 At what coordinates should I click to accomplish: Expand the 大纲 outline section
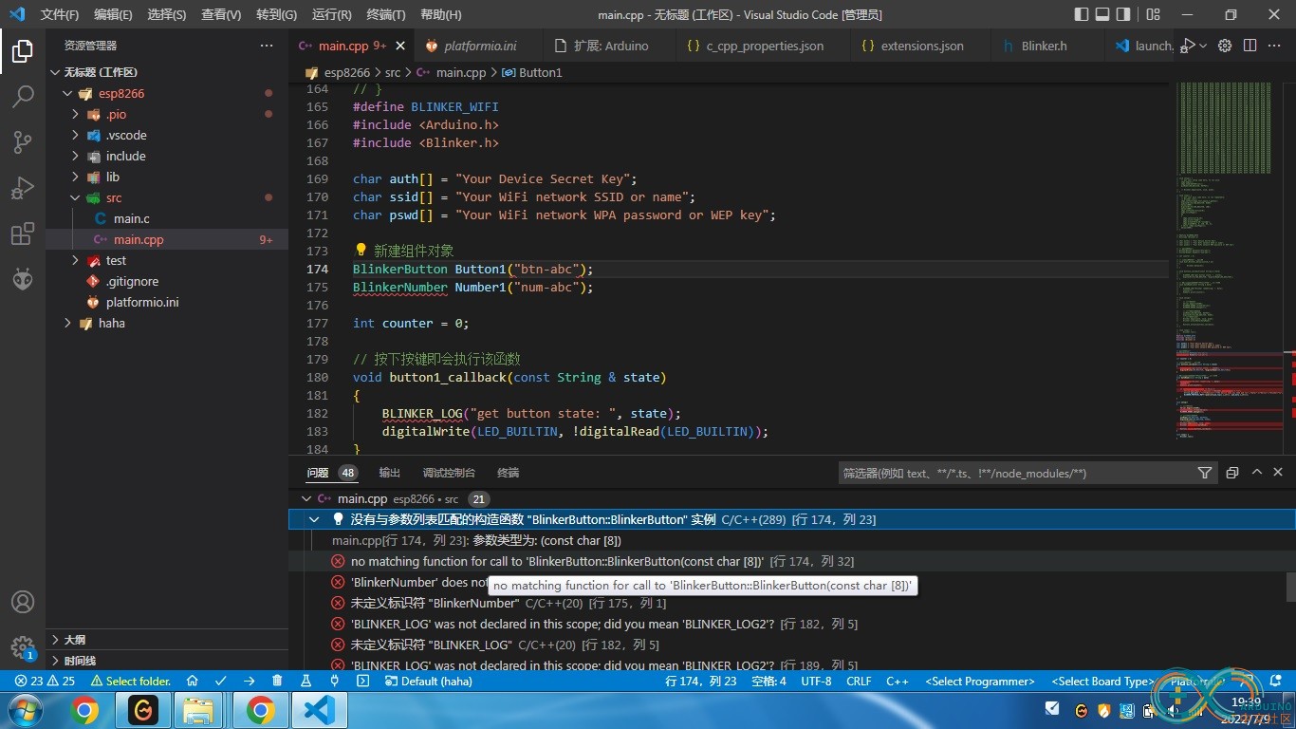pos(167,640)
